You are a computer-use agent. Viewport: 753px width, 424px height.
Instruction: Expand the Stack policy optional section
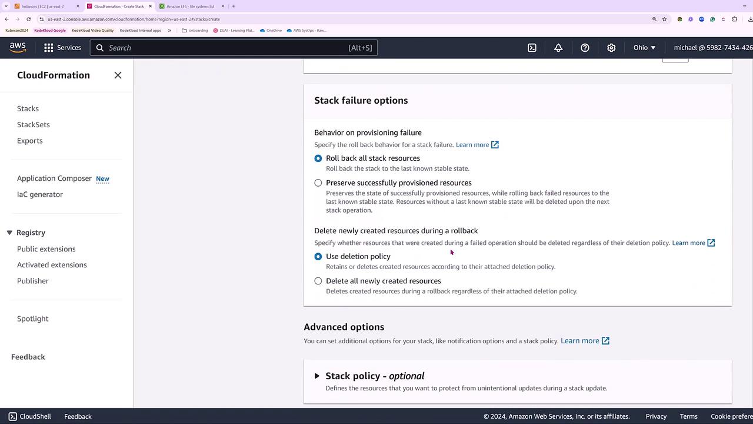point(317,376)
